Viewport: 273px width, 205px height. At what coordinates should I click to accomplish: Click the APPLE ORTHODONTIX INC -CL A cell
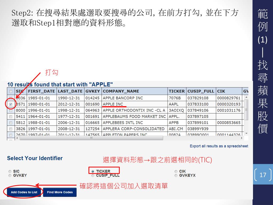135,110
